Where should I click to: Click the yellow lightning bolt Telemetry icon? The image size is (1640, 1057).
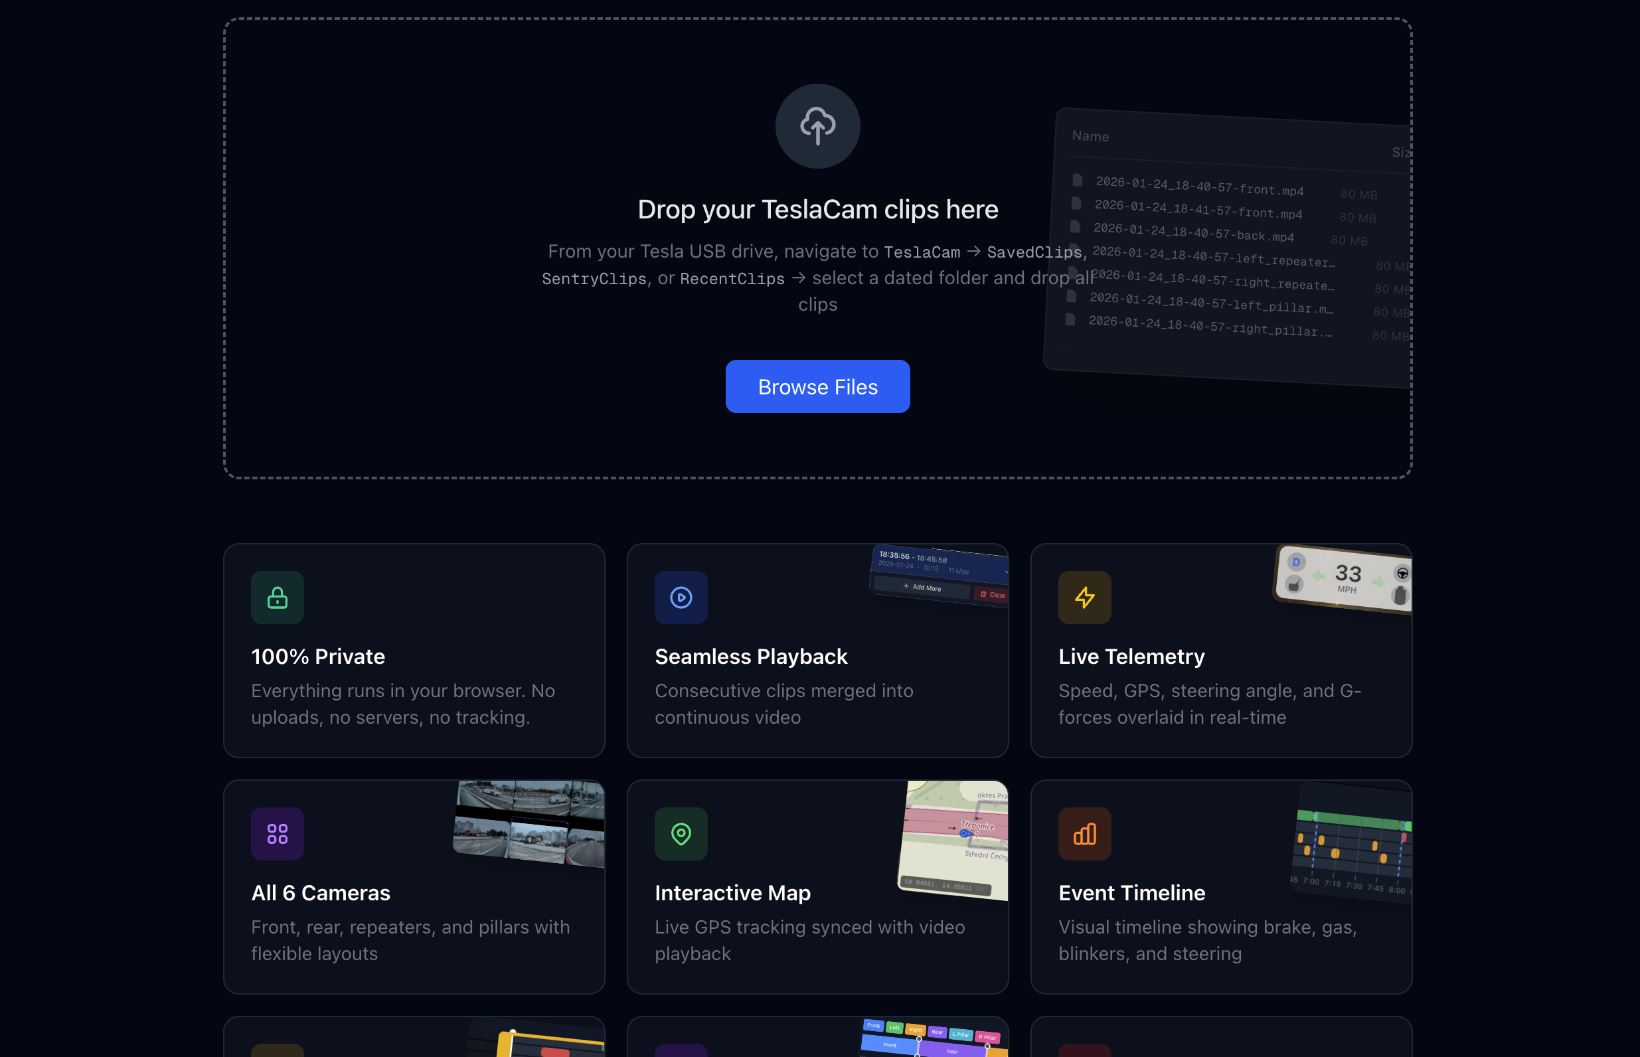[x=1084, y=597]
